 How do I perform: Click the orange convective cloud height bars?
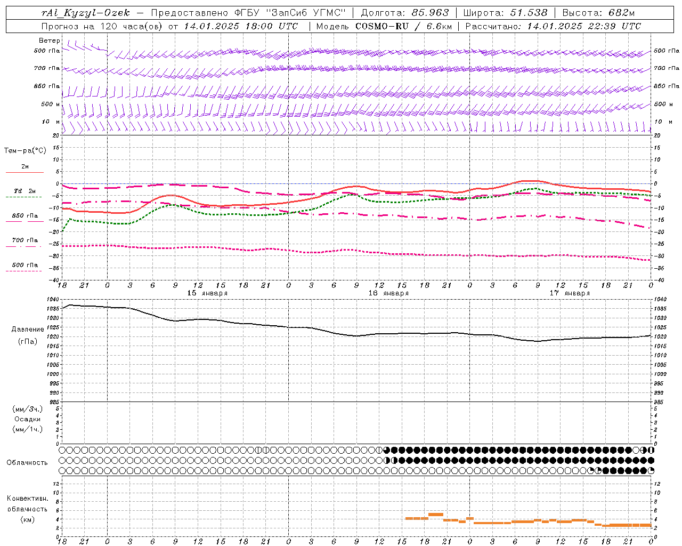(x=527, y=521)
